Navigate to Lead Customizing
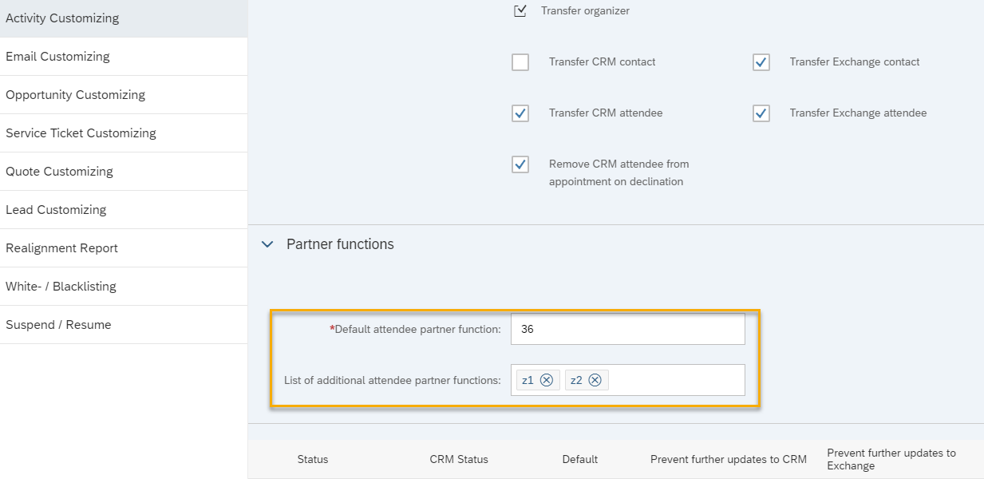This screenshot has height=479, width=984. (x=56, y=210)
